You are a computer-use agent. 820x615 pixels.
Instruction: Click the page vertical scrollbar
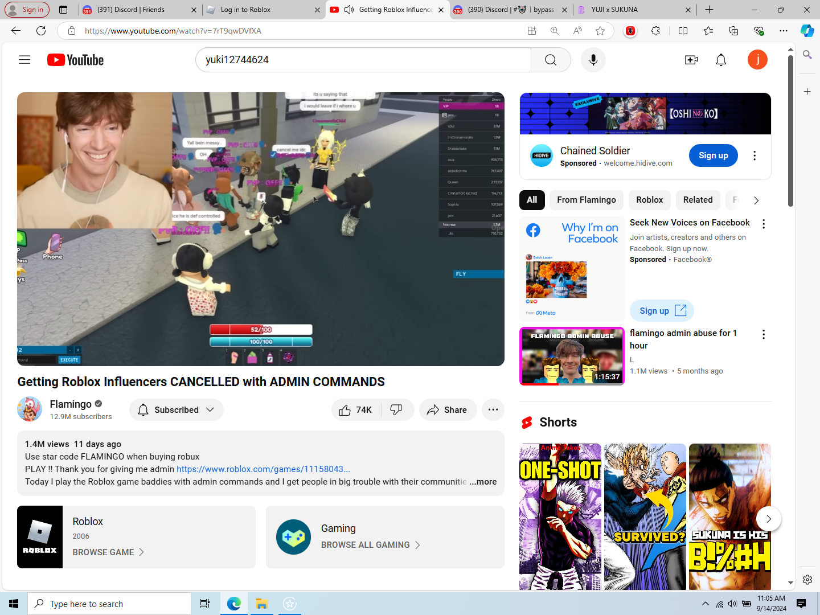click(791, 131)
